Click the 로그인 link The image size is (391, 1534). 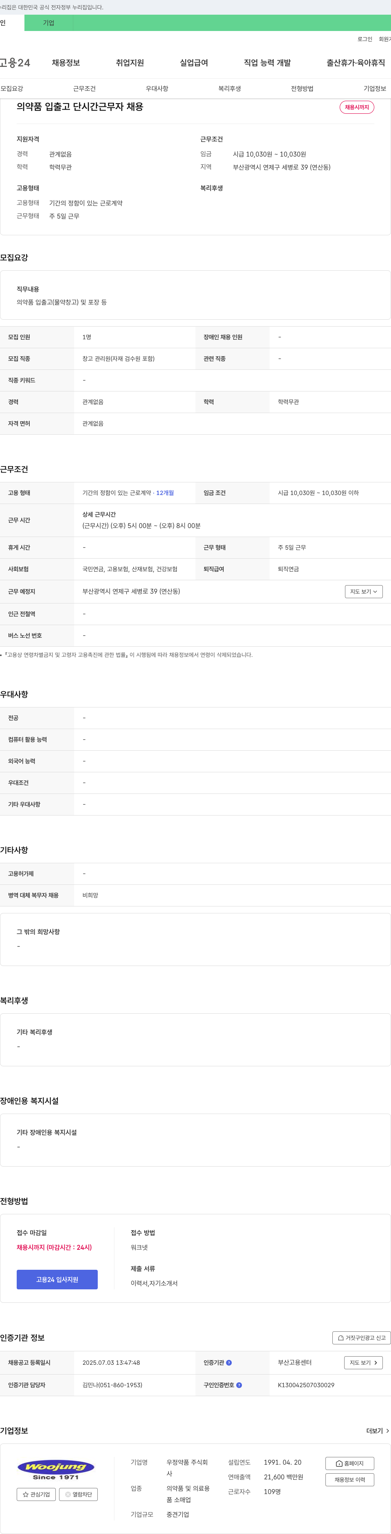365,39
